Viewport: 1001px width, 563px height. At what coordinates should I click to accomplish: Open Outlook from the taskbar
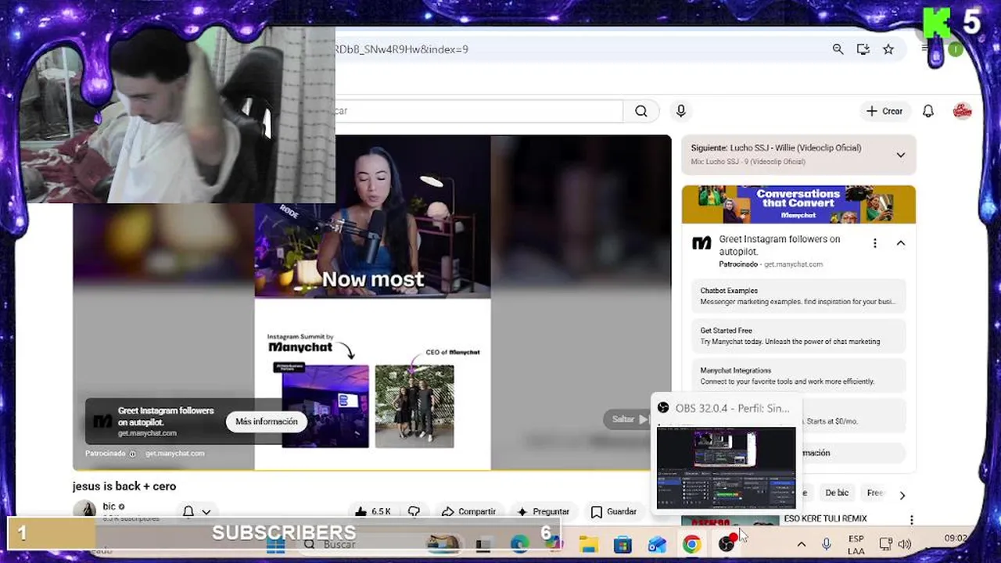click(x=657, y=544)
